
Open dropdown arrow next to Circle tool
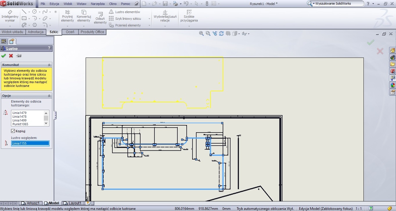click(39, 12)
